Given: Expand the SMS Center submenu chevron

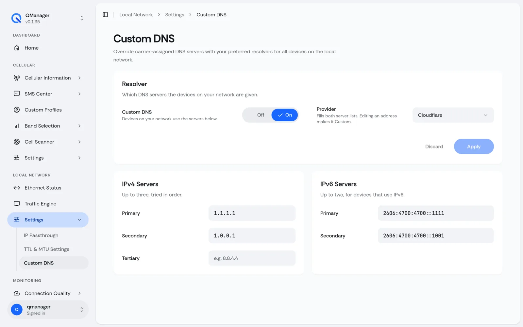Looking at the screenshot, I should point(79,94).
